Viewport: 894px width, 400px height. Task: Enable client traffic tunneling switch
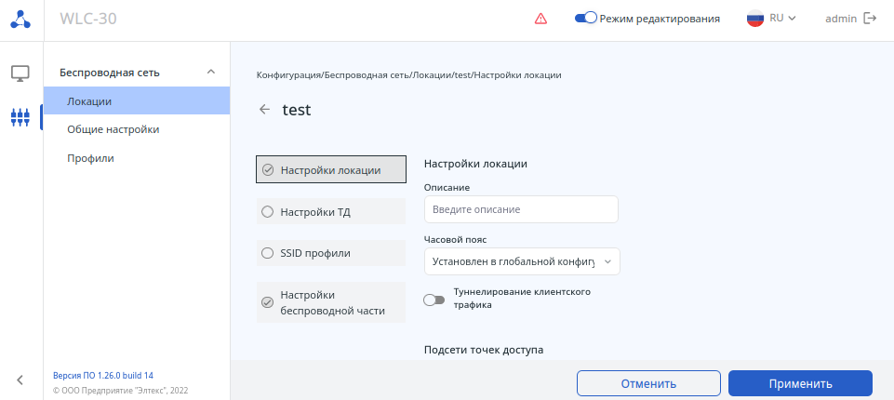coord(434,300)
